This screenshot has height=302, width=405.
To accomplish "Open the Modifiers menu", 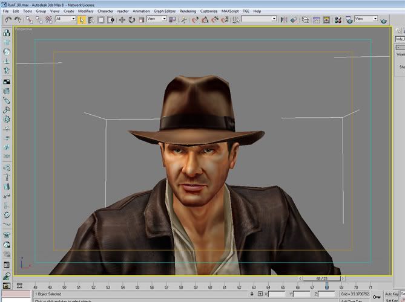I will coord(86,11).
